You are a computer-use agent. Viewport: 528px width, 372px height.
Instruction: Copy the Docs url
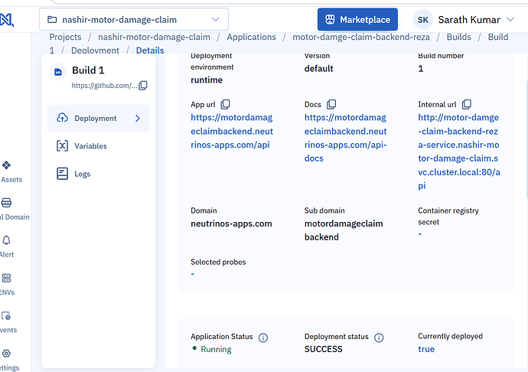pyautogui.click(x=331, y=104)
